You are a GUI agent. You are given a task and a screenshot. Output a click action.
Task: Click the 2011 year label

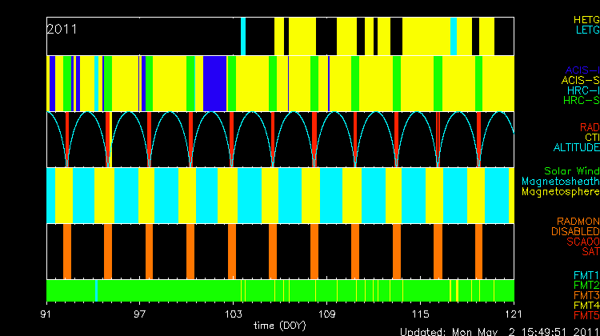point(62,30)
